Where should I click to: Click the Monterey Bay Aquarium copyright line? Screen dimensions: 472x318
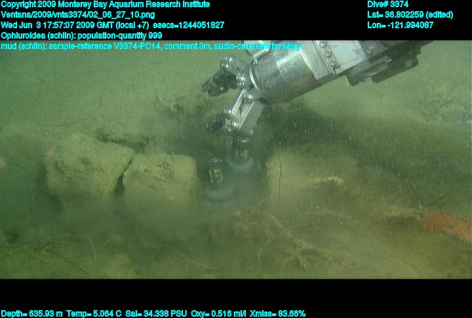(x=106, y=5)
